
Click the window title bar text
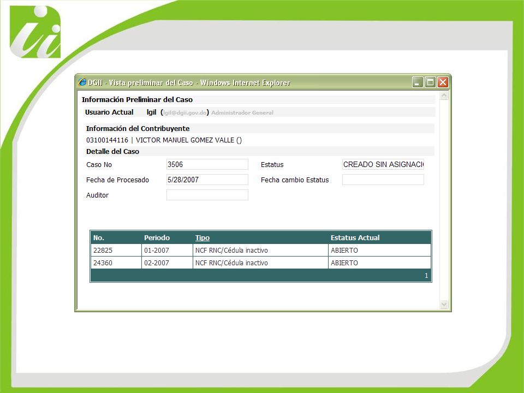point(189,82)
